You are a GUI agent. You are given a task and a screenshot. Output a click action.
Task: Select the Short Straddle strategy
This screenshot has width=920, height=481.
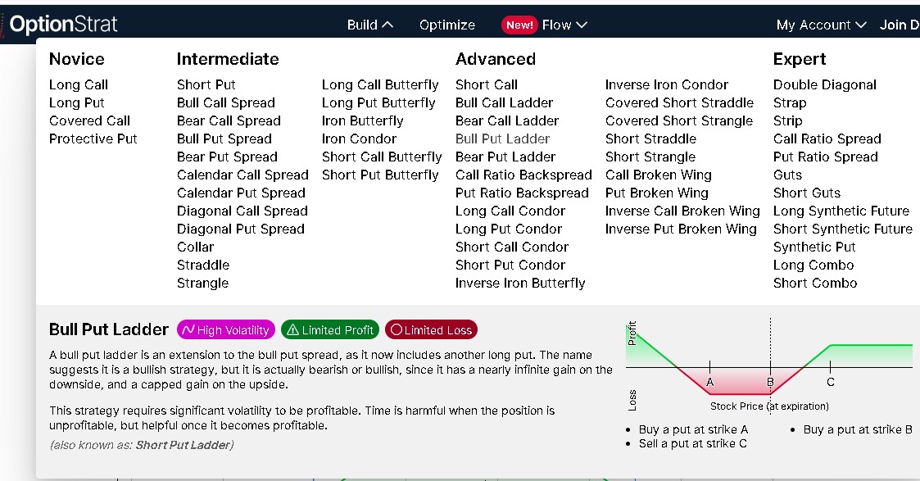pyautogui.click(x=650, y=138)
